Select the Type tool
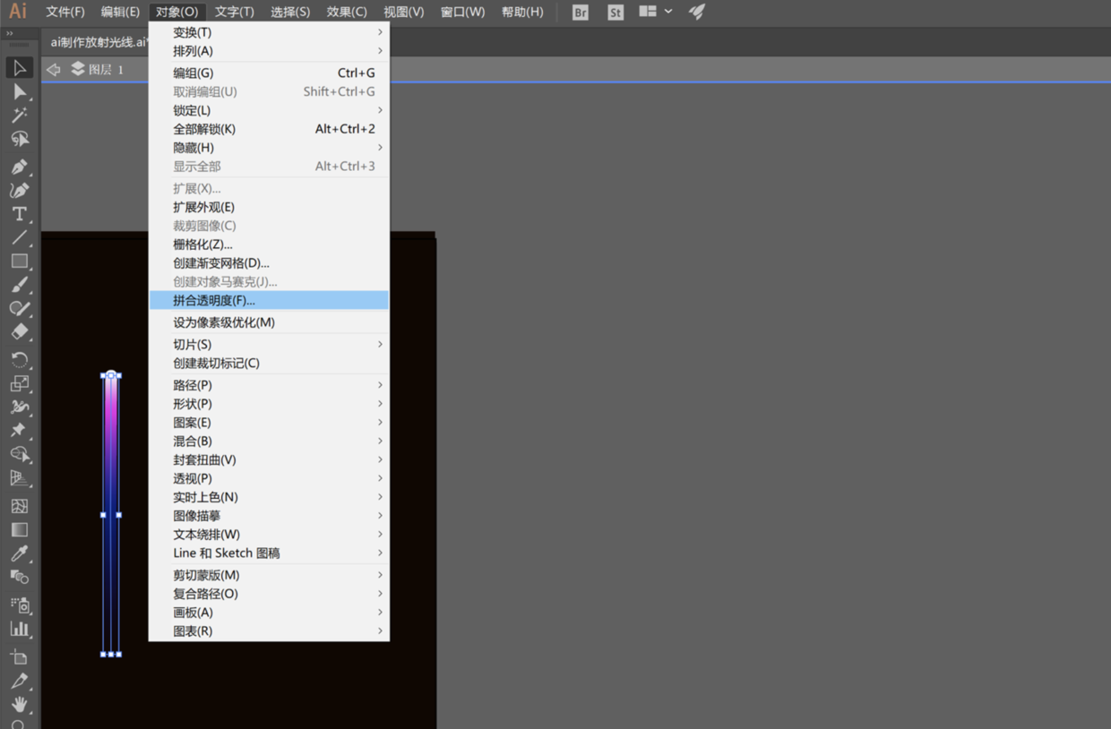Screen dimensions: 1111x729 click(x=20, y=214)
